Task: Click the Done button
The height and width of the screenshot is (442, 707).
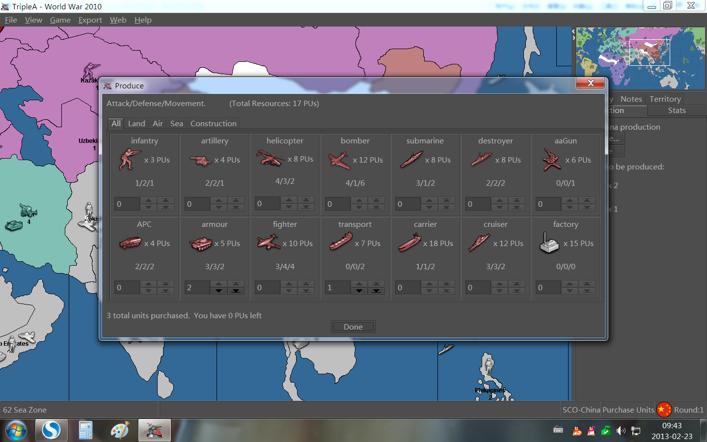Action: (x=353, y=327)
